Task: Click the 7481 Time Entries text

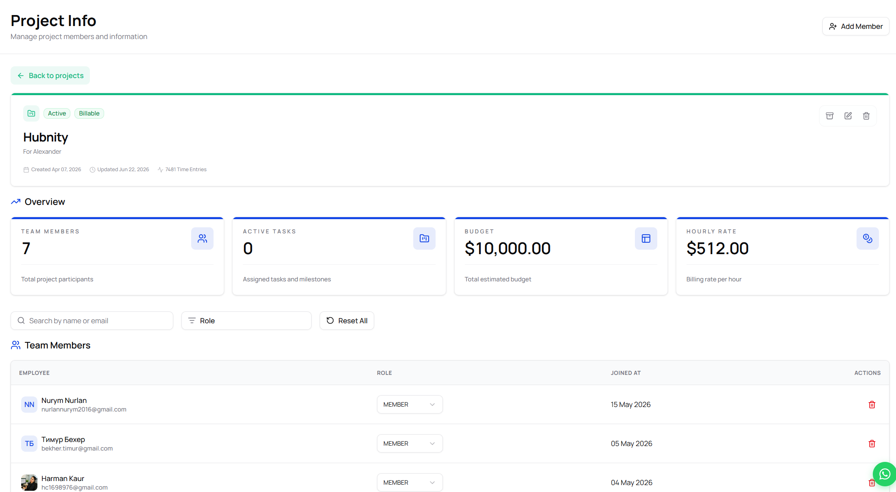Action: pyautogui.click(x=186, y=170)
